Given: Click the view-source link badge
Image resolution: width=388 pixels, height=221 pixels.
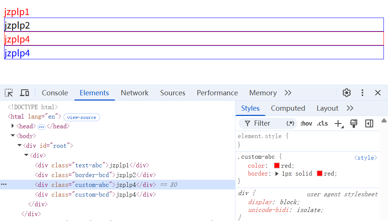Looking at the screenshot, I should [x=82, y=117].
